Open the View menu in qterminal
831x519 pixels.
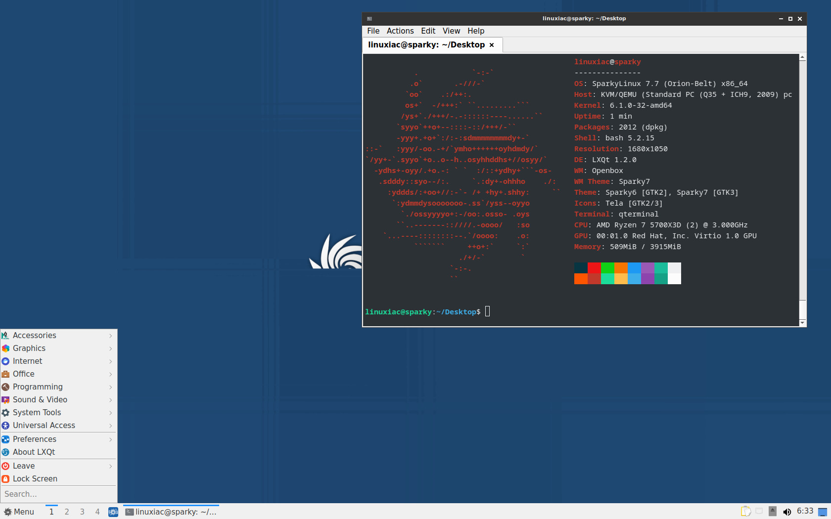[451, 31]
